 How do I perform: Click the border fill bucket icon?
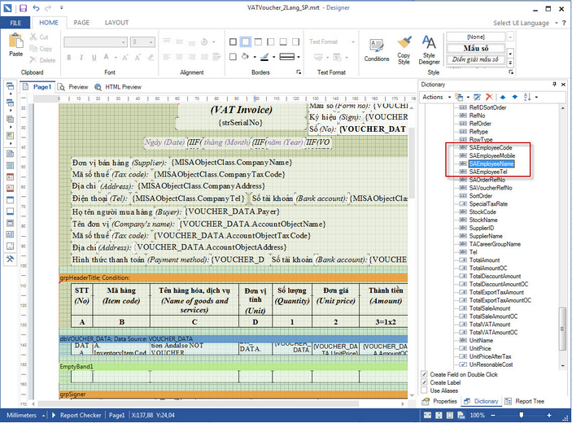click(x=246, y=57)
